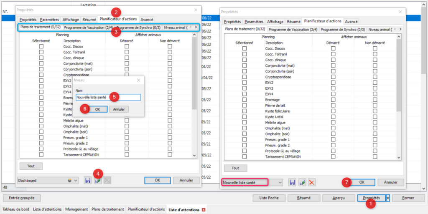428x214 pixels.
Task: Check Sélectionné box for Cocc. Diacox in right dialog
Action: [x=245, y=49]
